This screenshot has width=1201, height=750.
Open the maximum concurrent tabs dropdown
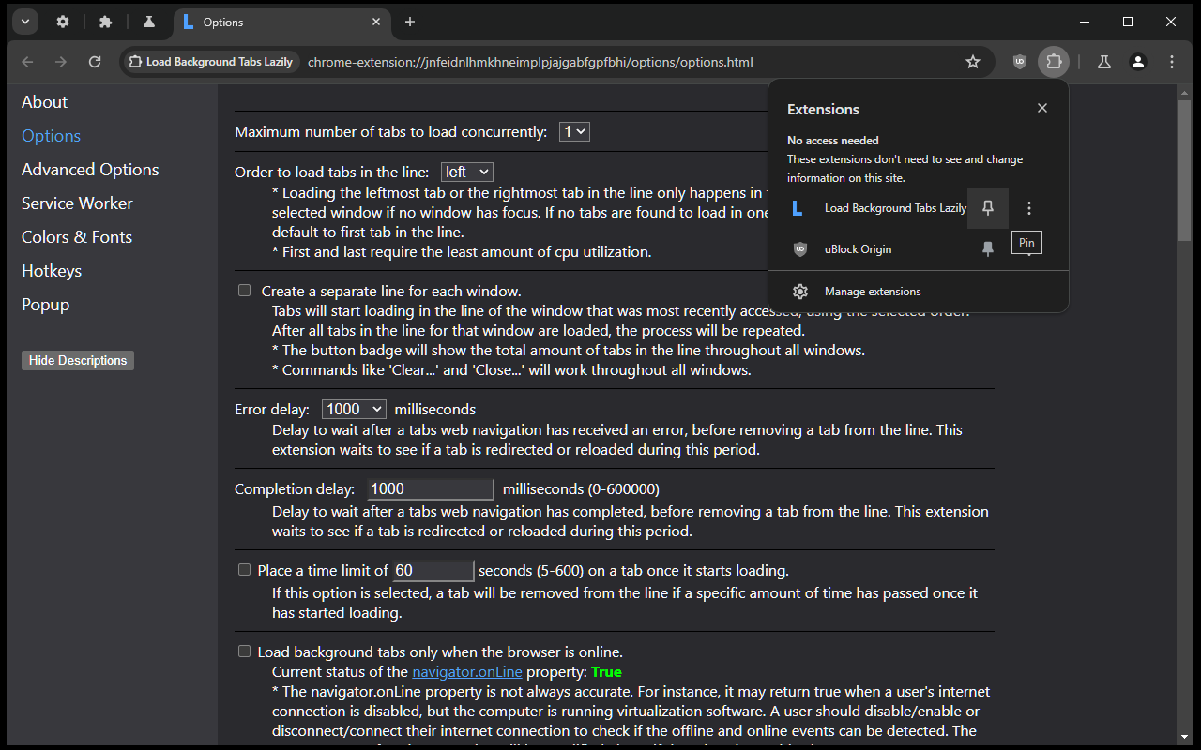coord(574,131)
